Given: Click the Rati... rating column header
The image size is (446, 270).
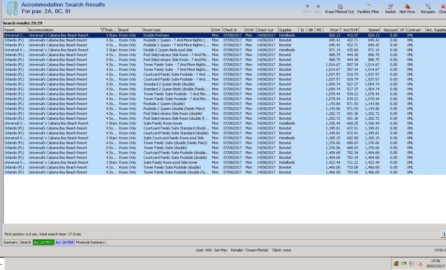Looking at the screenshot, I should pyautogui.click(x=111, y=30).
